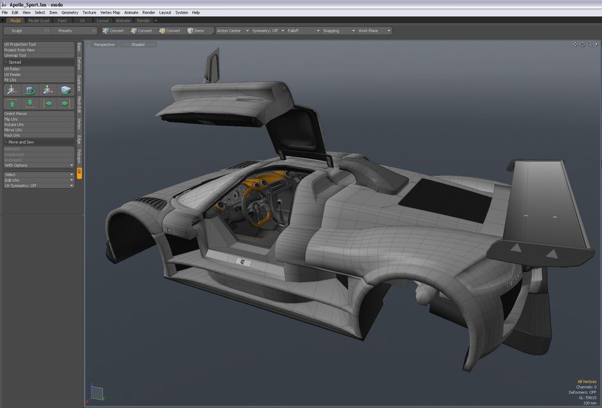Click the viewport zoom magnifier icon

click(x=590, y=44)
